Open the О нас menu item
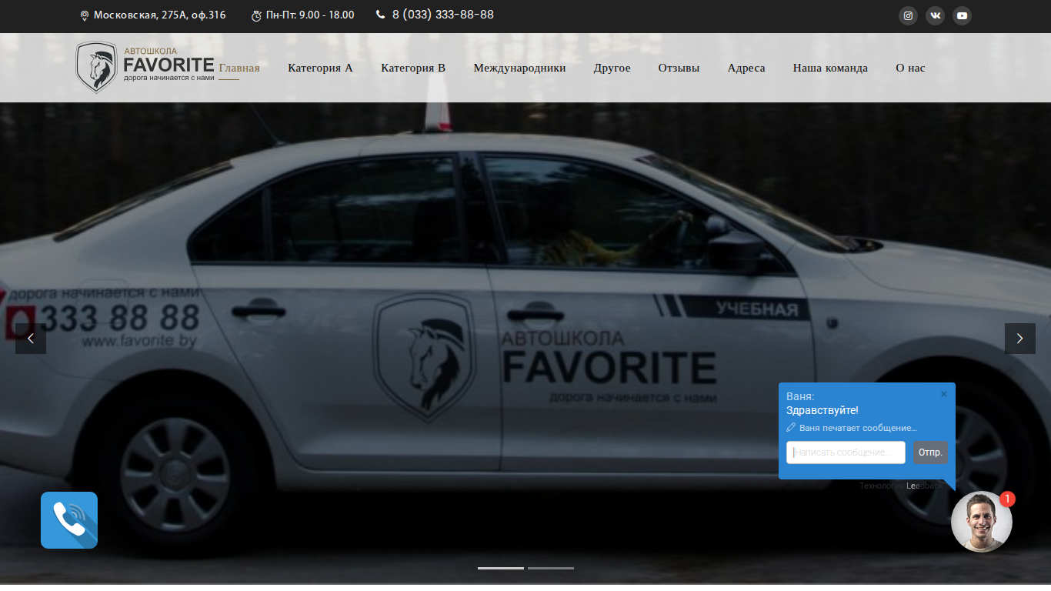The width and height of the screenshot is (1051, 591). (910, 68)
